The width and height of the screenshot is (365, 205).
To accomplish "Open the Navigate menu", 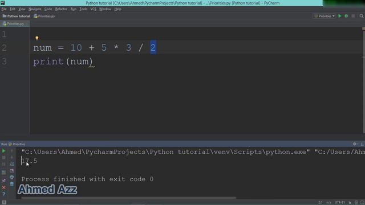I will [35, 9].
